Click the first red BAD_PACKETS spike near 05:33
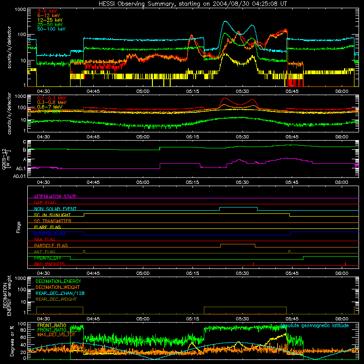The width and height of the screenshot is (364, 364). click(253, 264)
